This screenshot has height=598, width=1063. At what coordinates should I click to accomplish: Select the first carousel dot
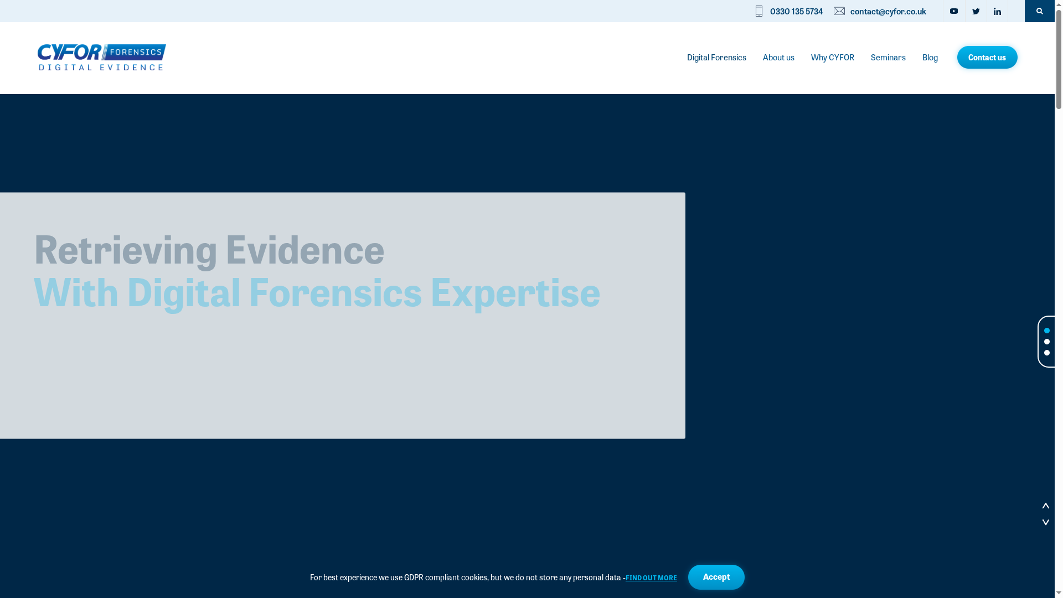(x=1047, y=331)
